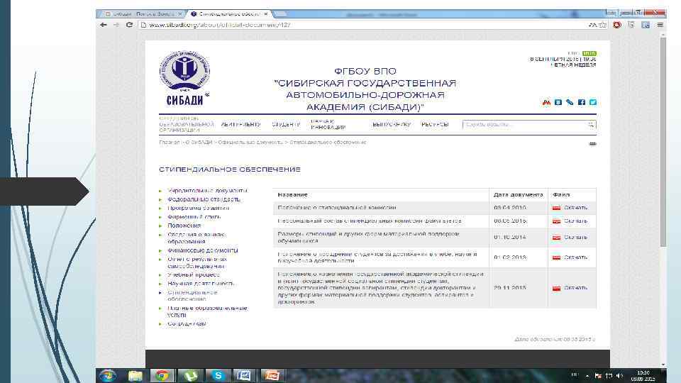Screen dimensions: 681x383
Task: Click the link icon between VK and Facebook
Action: [x=570, y=102]
